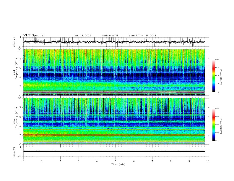Screen dimensions: 234x181
Task: Click the '10' kHz tick of ch.1 spectrogram
Action: click(20, 49)
